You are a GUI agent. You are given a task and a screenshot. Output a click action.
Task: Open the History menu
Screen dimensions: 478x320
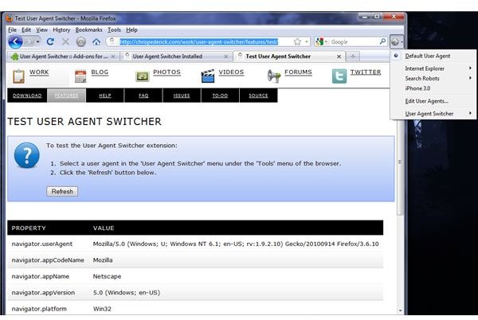click(x=61, y=29)
